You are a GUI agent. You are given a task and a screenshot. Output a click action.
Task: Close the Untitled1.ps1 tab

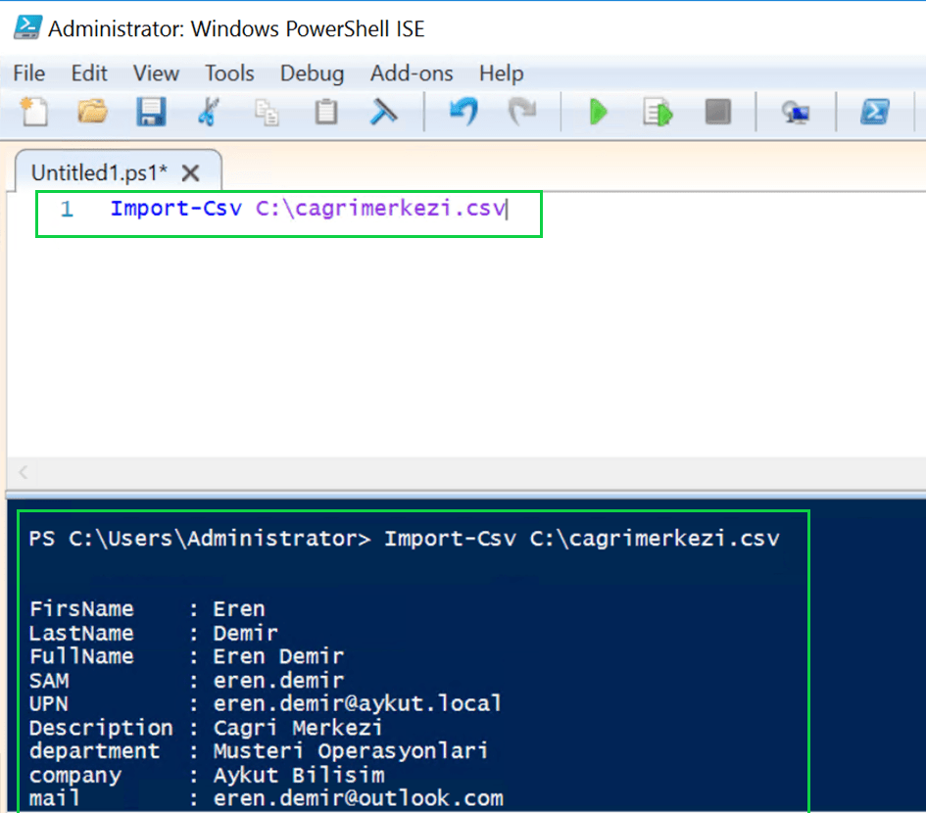(191, 173)
